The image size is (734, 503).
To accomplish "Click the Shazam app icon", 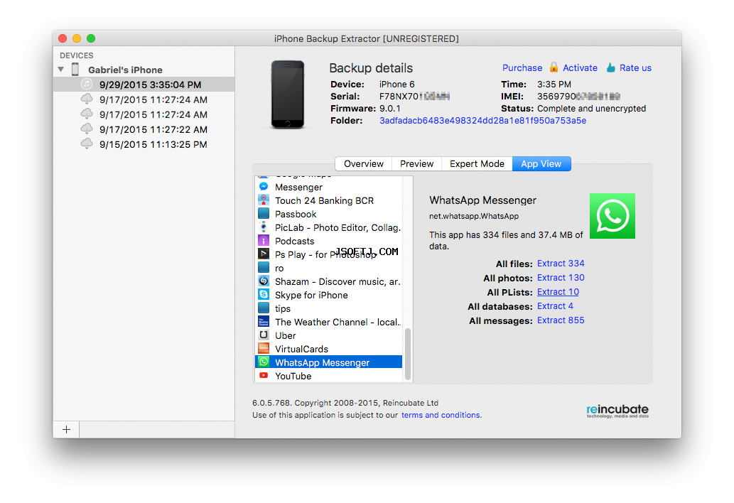I will (x=264, y=281).
